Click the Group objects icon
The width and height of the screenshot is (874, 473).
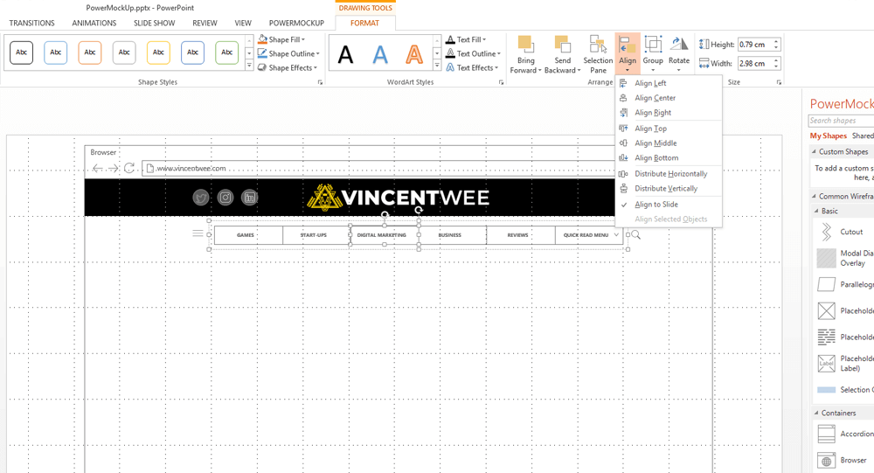[653, 44]
